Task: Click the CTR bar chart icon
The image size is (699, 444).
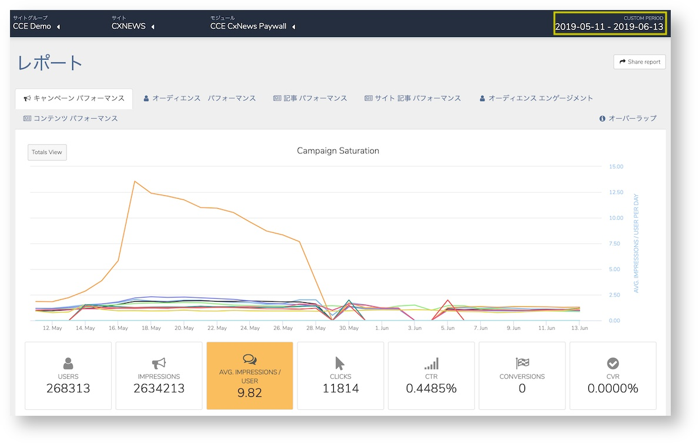Action: (431, 363)
